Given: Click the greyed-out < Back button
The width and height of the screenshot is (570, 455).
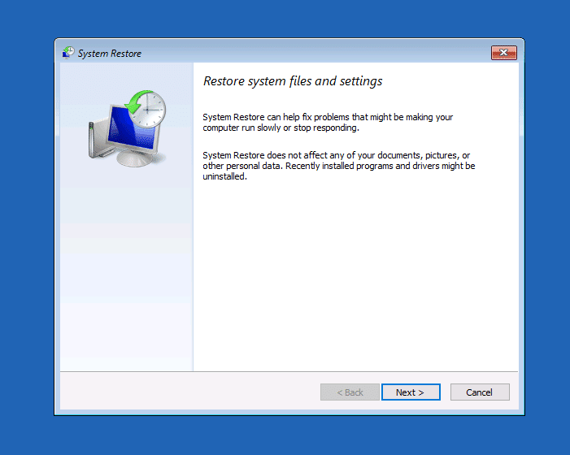Looking at the screenshot, I should point(350,392).
